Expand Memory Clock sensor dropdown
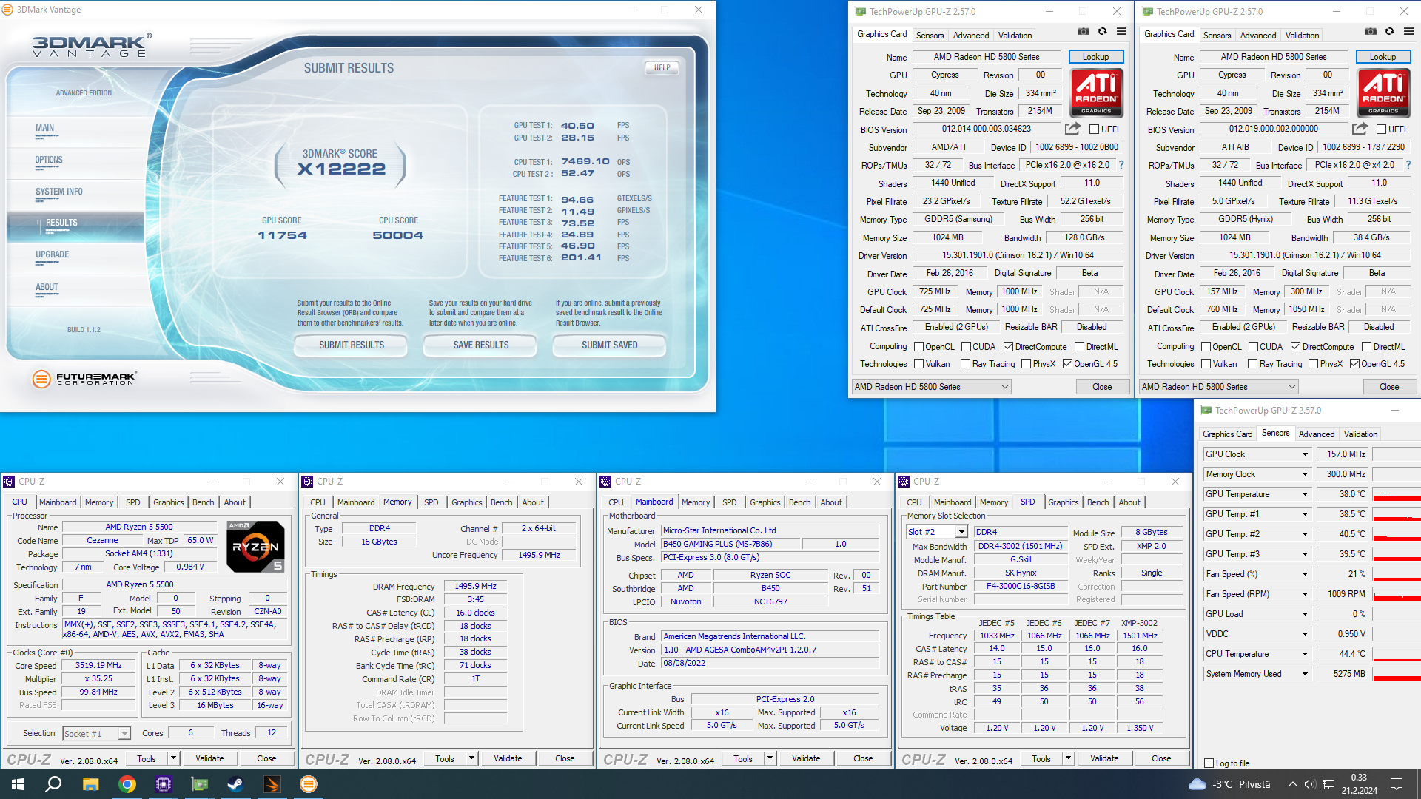The image size is (1421, 799). pos(1305,474)
